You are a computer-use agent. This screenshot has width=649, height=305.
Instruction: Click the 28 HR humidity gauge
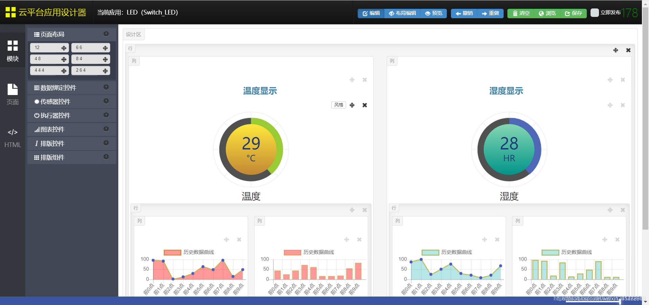tap(509, 149)
